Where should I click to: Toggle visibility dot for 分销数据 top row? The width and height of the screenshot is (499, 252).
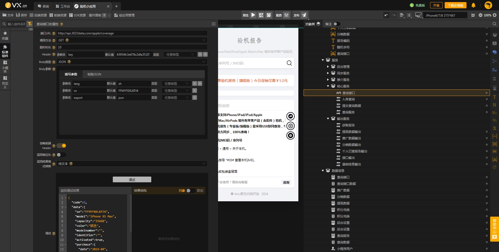[487, 34]
